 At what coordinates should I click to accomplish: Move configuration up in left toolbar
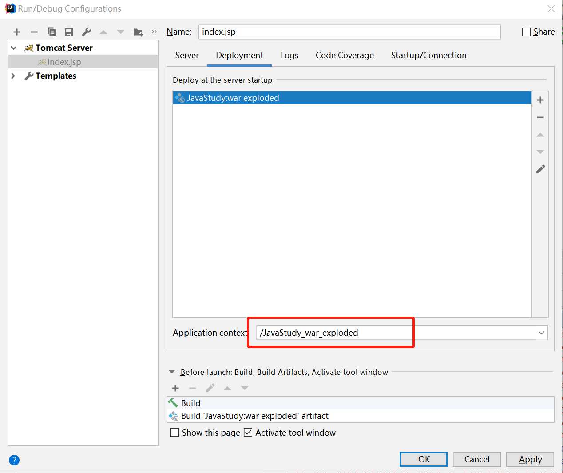(103, 32)
